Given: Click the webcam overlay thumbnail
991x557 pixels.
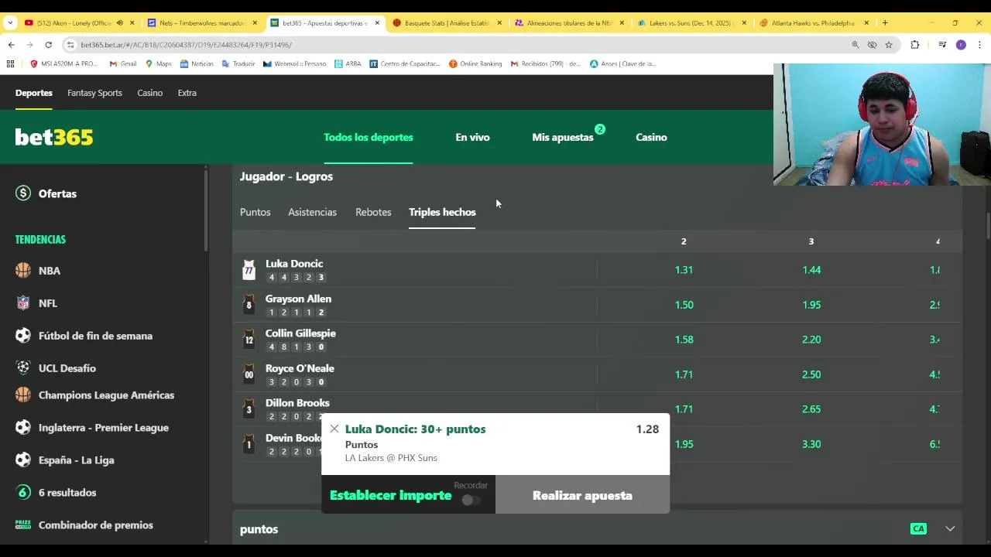Looking at the screenshot, I should (x=882, y=125).
